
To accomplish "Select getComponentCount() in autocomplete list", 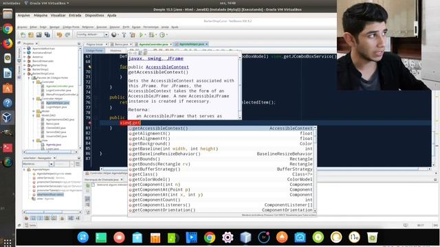I will tap(221, 200).
